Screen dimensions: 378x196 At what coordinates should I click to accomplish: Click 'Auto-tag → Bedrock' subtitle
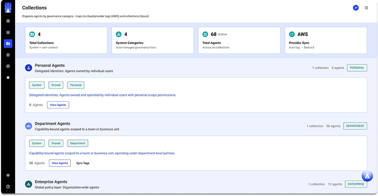(302, 47)
